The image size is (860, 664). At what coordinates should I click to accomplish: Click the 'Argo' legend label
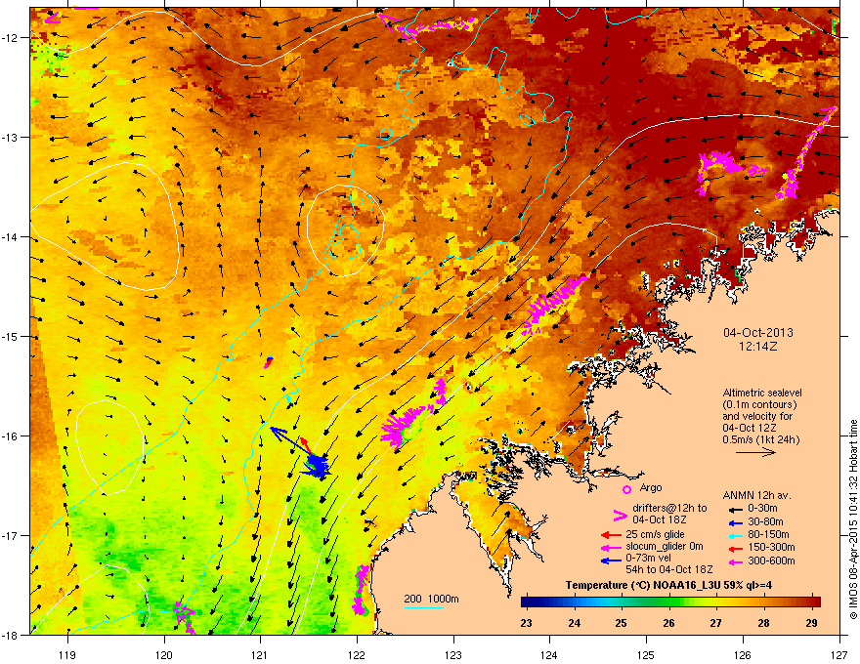651,487
